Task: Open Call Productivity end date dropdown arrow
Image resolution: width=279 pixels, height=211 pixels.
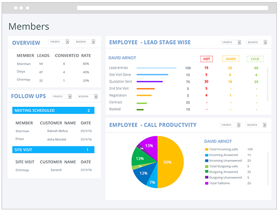Action: click(x=265, y=125)
